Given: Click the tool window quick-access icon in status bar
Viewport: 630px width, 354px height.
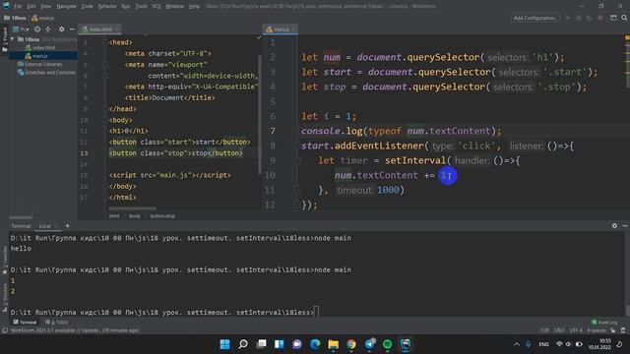Looking at the screenshot, I should [5, 330].
